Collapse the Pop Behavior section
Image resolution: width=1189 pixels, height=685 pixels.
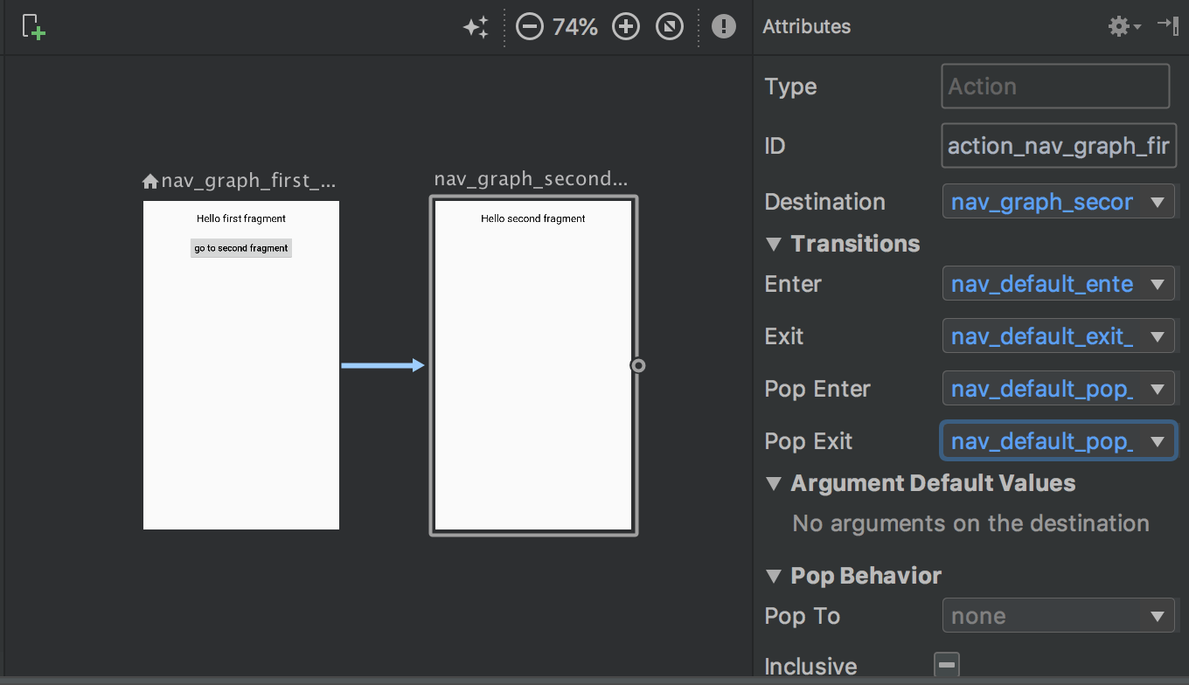click(773, 576)
